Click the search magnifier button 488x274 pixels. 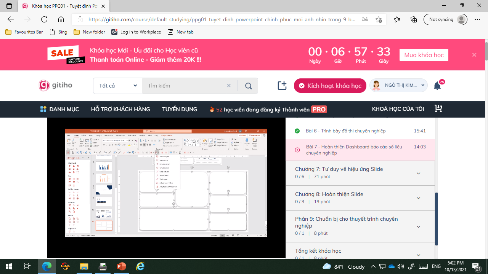[248, 86]
